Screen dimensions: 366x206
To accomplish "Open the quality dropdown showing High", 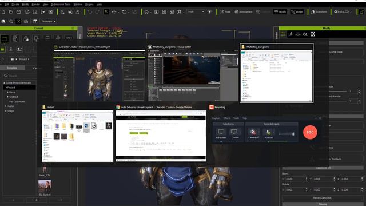I will (x=196, y=11).
